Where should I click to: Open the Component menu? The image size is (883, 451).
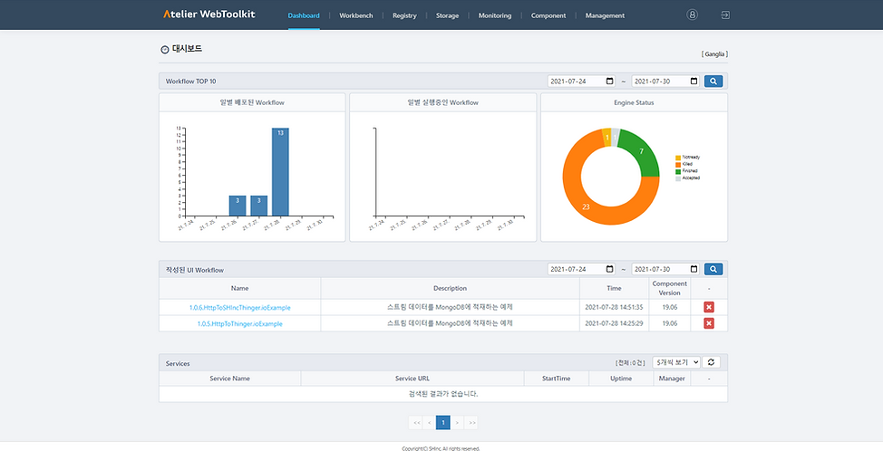click(548, 15)
